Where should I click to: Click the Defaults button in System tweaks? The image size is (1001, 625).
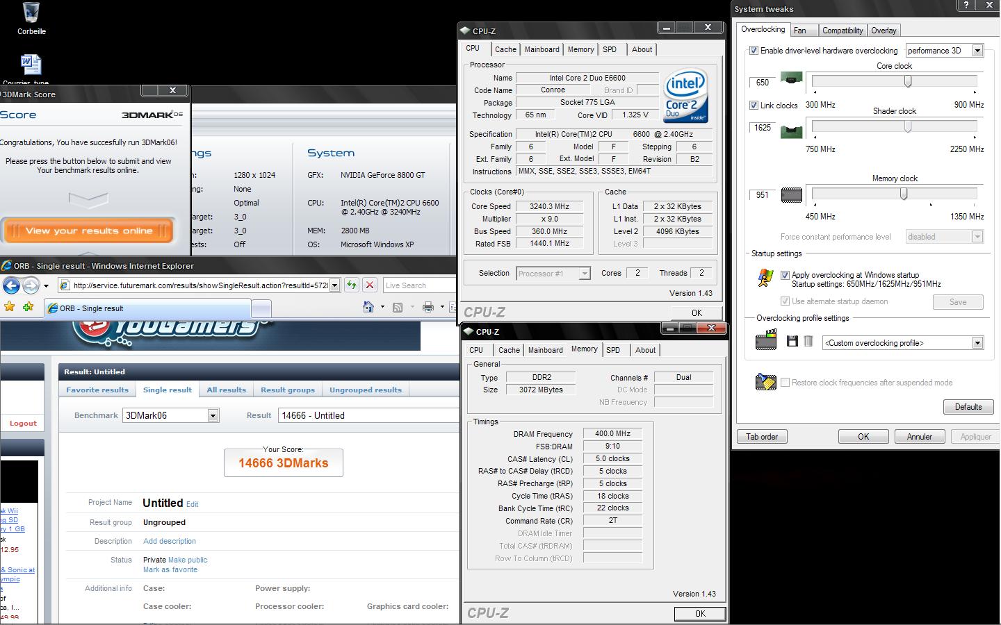point(968,407)
